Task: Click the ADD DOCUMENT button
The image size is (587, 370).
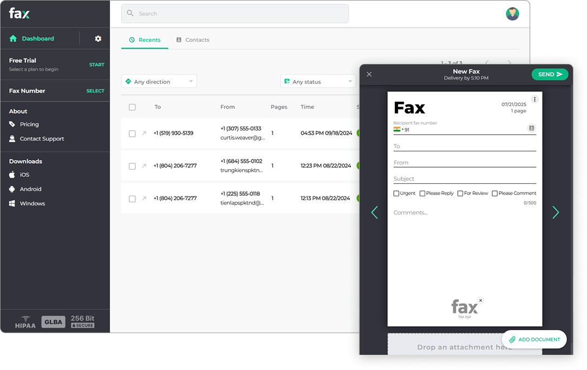Action: [x=534, y=339]
